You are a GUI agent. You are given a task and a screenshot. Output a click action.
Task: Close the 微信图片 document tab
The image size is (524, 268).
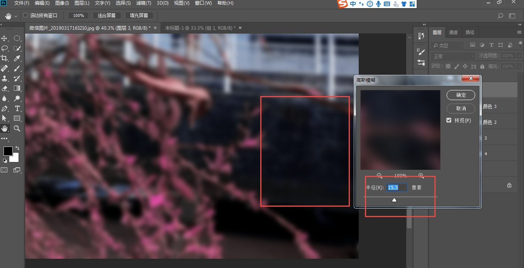click(x=155, y=28)
